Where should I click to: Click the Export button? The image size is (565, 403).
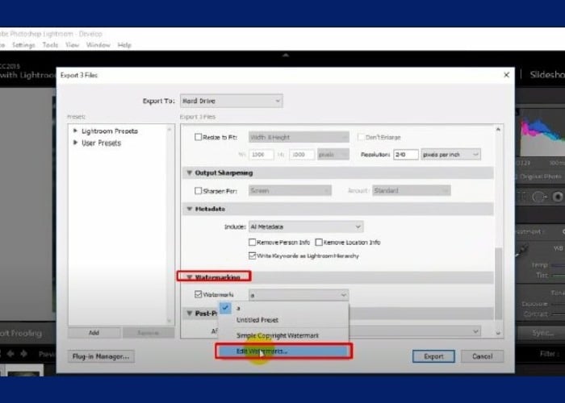click(x=433, y=356)
